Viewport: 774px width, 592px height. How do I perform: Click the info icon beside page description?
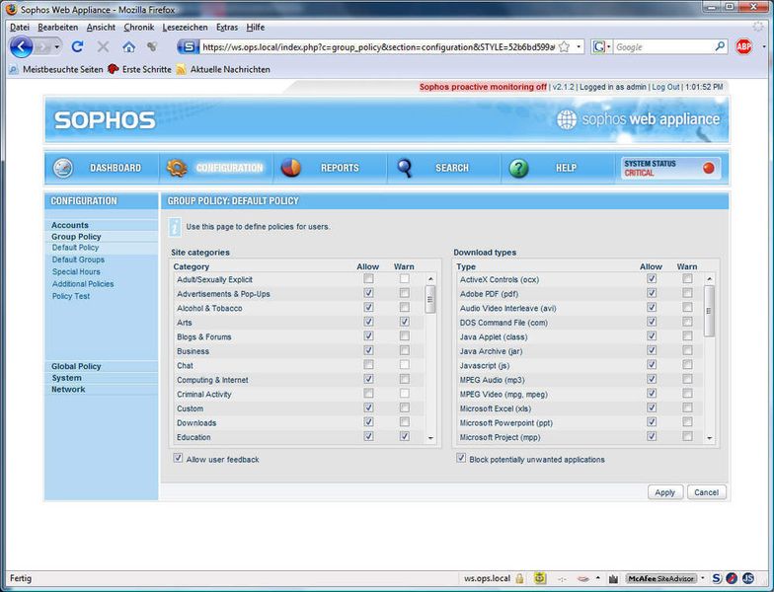(175, 227)
